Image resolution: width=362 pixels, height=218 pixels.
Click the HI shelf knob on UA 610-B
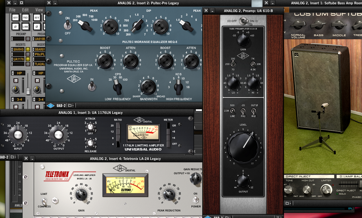pyautogui.click(x=253, y=83)
